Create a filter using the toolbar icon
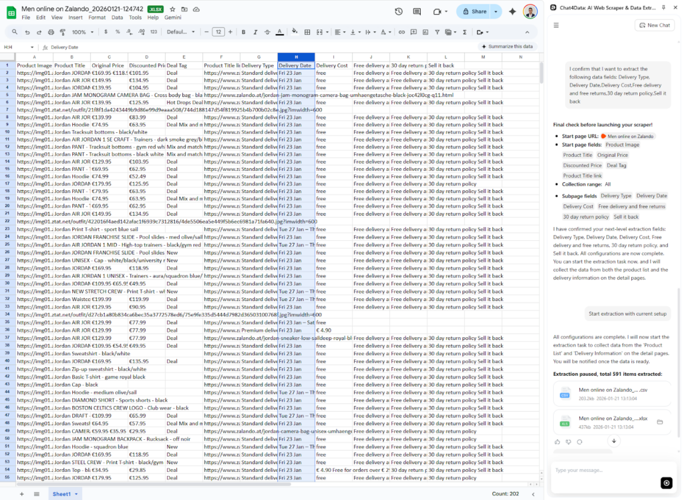The width and height of the screenshot is (684, 500). click(437, 31)
